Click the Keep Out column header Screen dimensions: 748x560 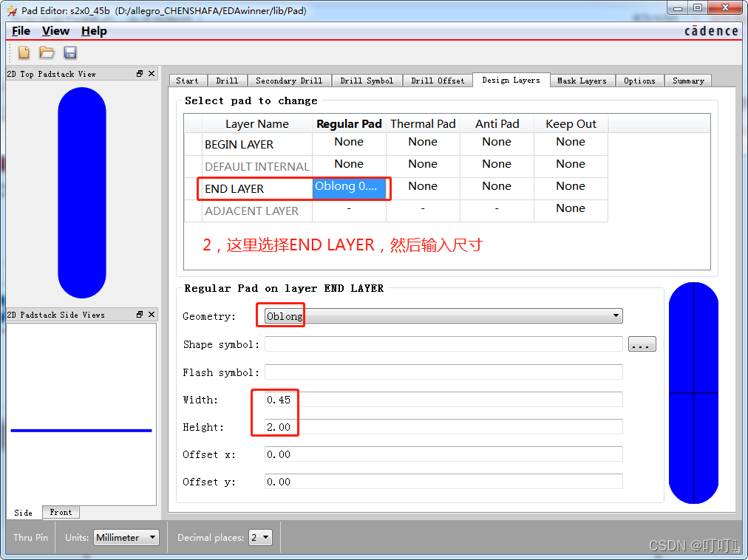(571, 123)
